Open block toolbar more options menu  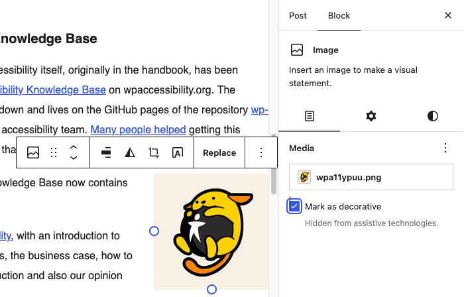pyautogui.click(x=261, y=152)
